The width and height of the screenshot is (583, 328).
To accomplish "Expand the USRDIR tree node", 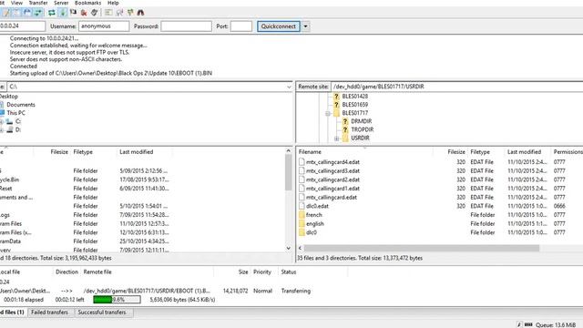I will click(x=336, y=138).
